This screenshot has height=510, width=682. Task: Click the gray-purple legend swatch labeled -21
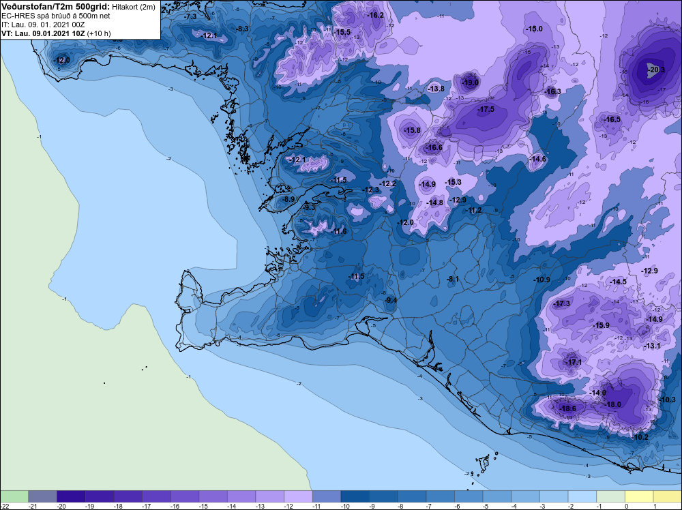pos(42,496)
